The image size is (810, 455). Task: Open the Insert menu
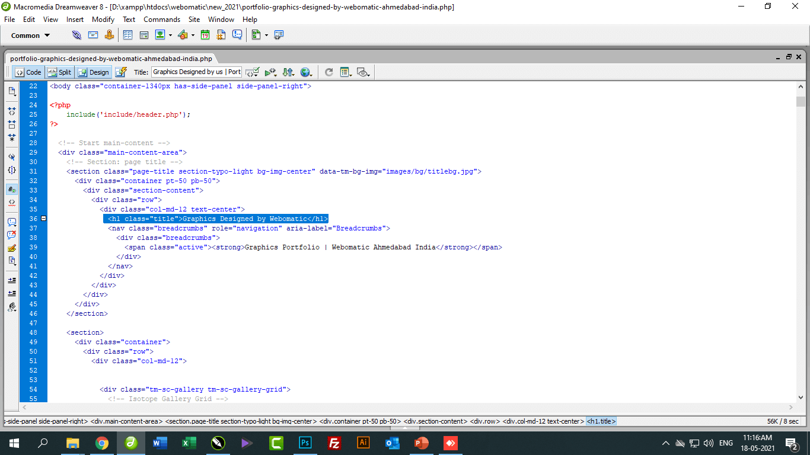75,20
